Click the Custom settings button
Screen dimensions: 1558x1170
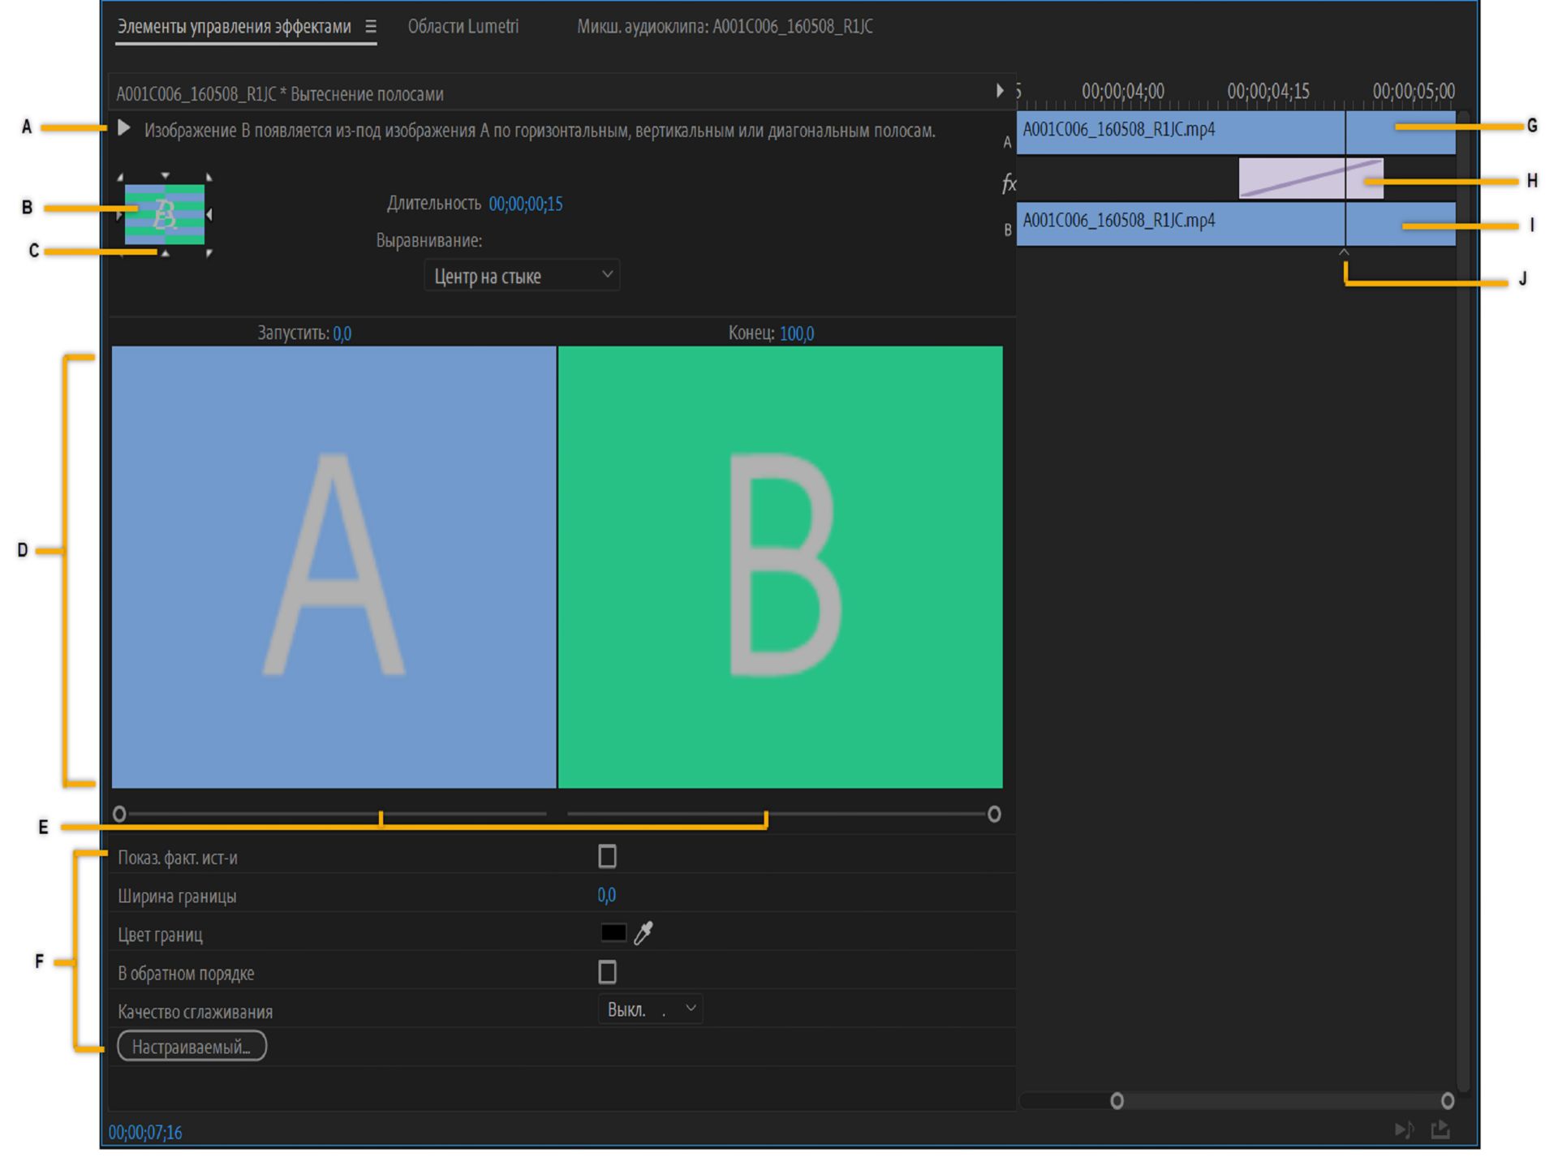(192, 1047)
